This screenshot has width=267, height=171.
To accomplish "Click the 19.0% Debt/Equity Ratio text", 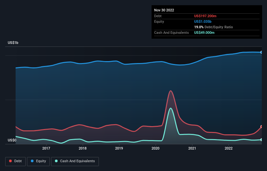I will coord(213,27).
